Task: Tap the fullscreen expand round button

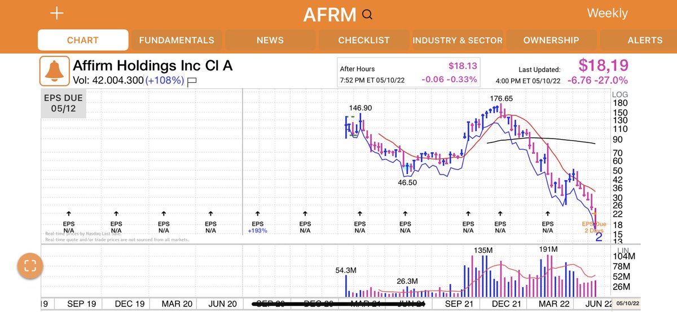Action: [30, 266]
